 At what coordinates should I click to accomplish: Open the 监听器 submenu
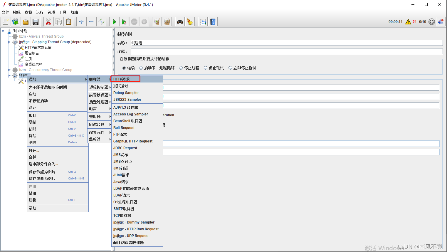pyautogui.click(x=100, y=139)
